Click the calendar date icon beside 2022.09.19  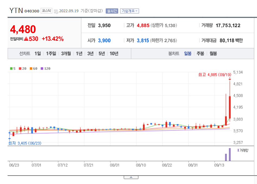[x=56, y=11]
